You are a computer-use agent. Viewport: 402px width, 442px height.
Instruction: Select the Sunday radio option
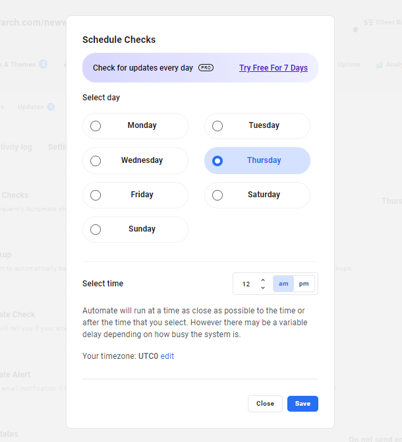point(135,230)
